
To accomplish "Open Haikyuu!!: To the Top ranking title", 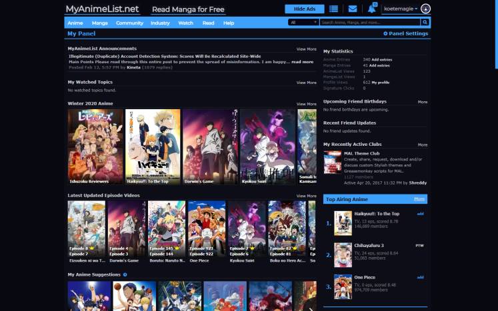I will pos(377,214).
